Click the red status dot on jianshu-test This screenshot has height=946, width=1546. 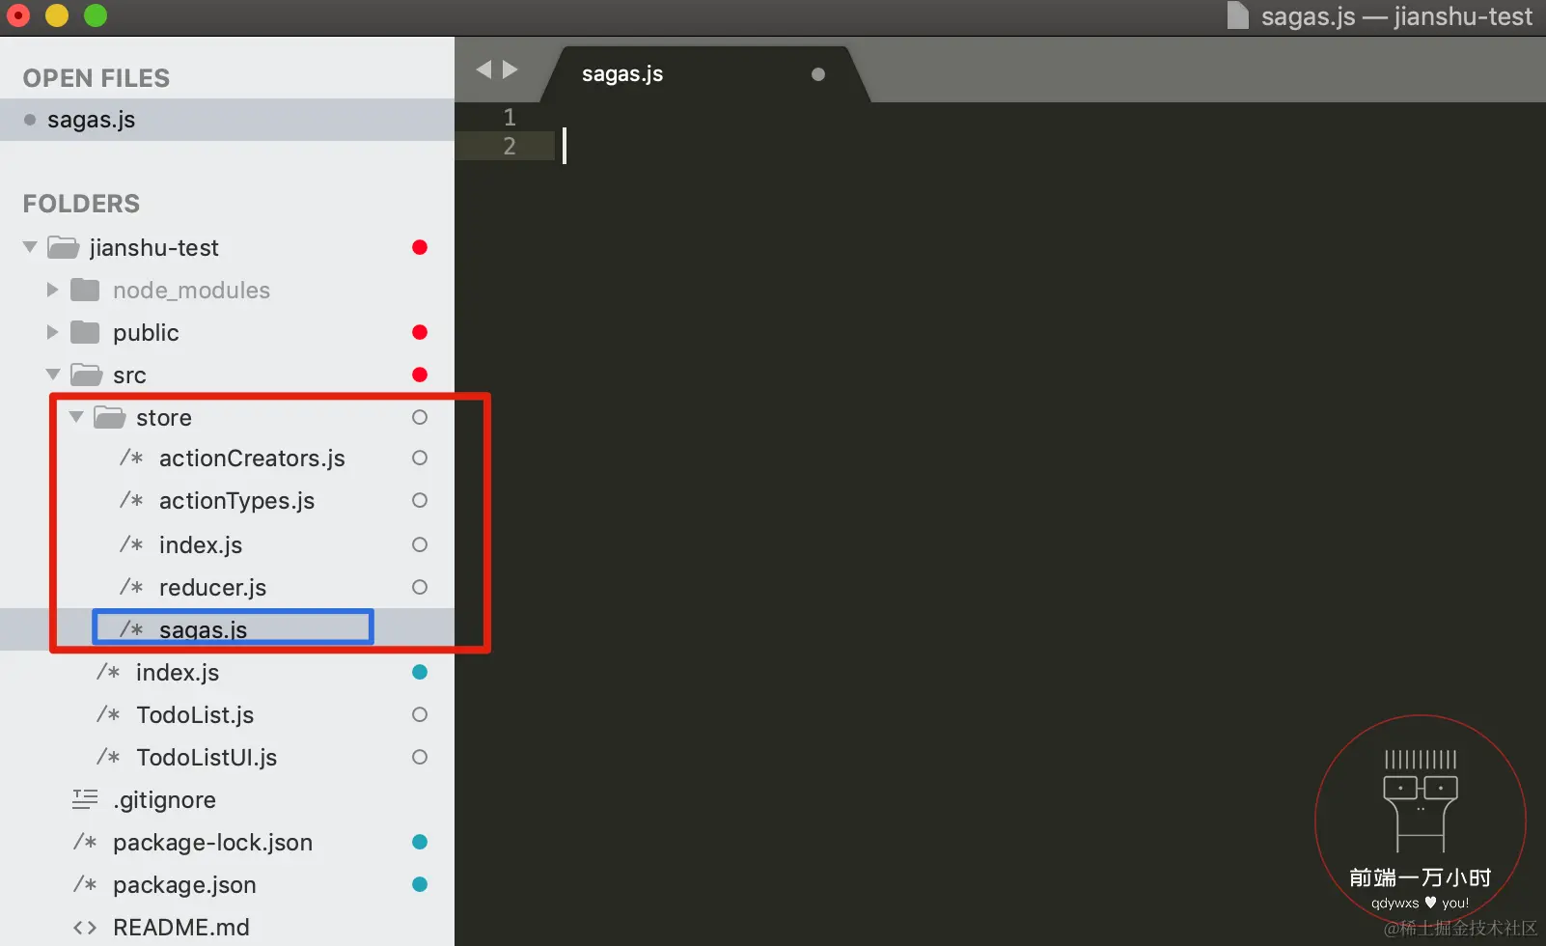(x=420, y=247)
